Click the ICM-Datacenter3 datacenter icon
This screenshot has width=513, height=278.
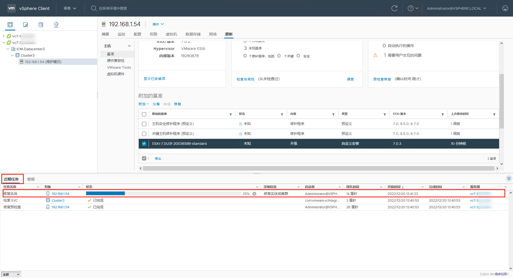click(x=13, y=49)
